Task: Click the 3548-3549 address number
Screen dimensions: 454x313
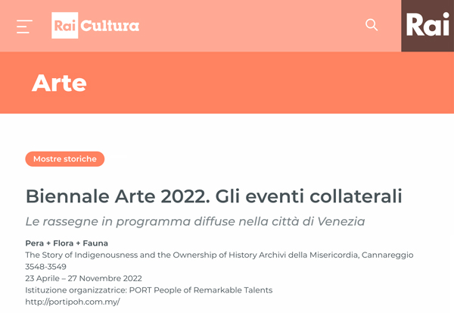Action: click(45, 267)
